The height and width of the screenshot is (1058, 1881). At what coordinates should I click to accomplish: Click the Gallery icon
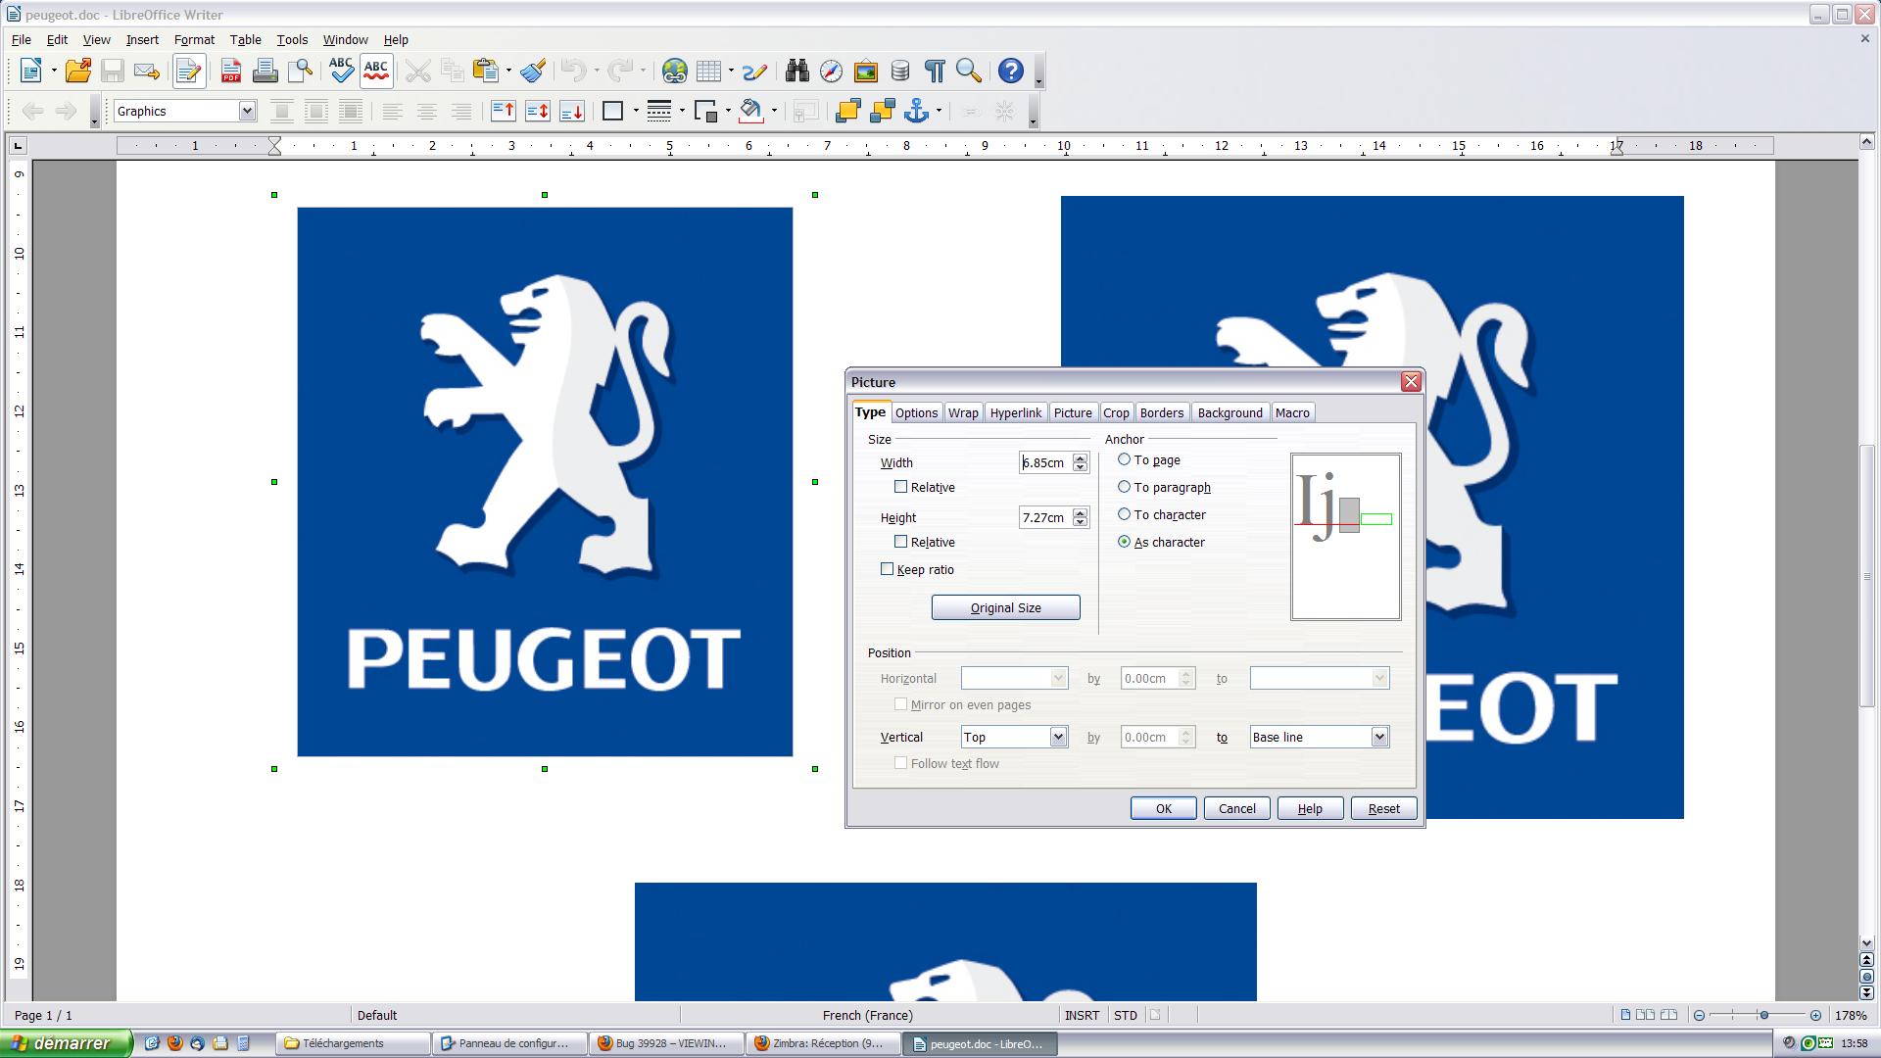click(866, 71)
